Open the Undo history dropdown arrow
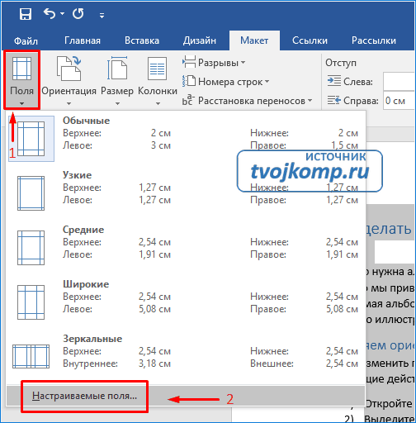The image size is (416, 423). coord(62,13)
